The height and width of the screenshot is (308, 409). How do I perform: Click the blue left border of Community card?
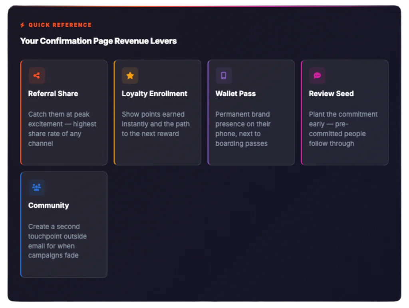[x=21, y=225]
